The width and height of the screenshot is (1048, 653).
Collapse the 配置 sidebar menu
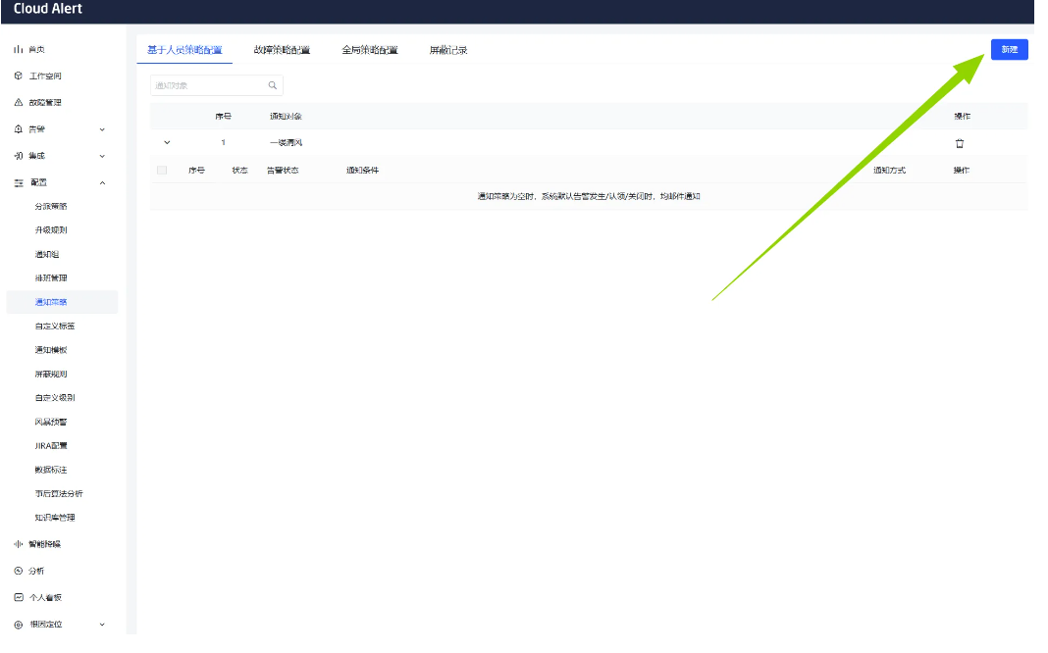click(102, 182)
